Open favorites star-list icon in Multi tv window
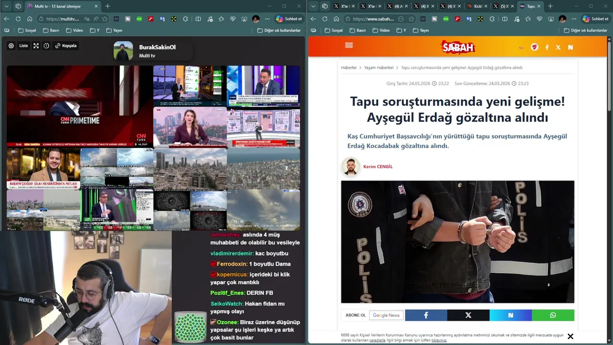Image resolution: width=613 pixels, height=345 pixels. coord(221,19)
